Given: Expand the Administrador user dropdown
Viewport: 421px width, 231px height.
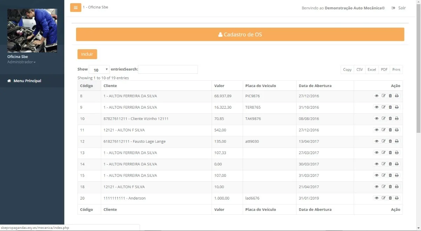Looking at the screenshot, I should (21, 62).
